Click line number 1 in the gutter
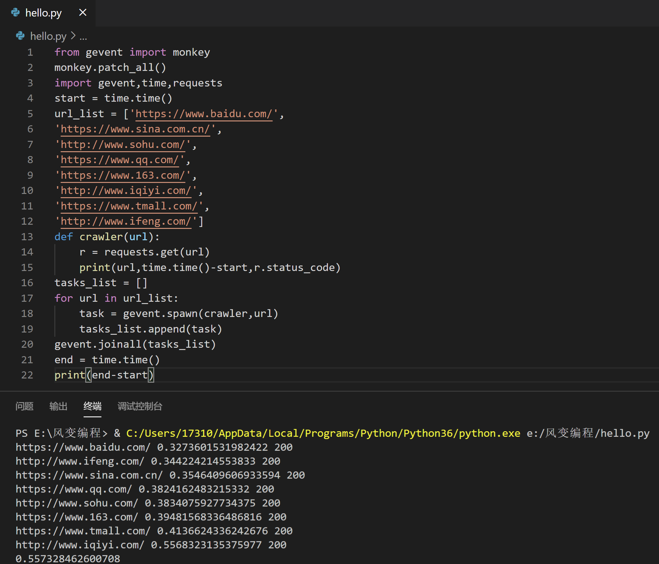Image resolution: width=659 pixels, height=564 pixels. pos(30,52)
